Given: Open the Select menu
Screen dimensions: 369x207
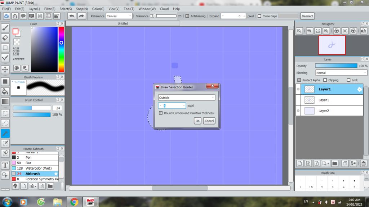Looking at the screenshot, I should [x=66, y=9].
